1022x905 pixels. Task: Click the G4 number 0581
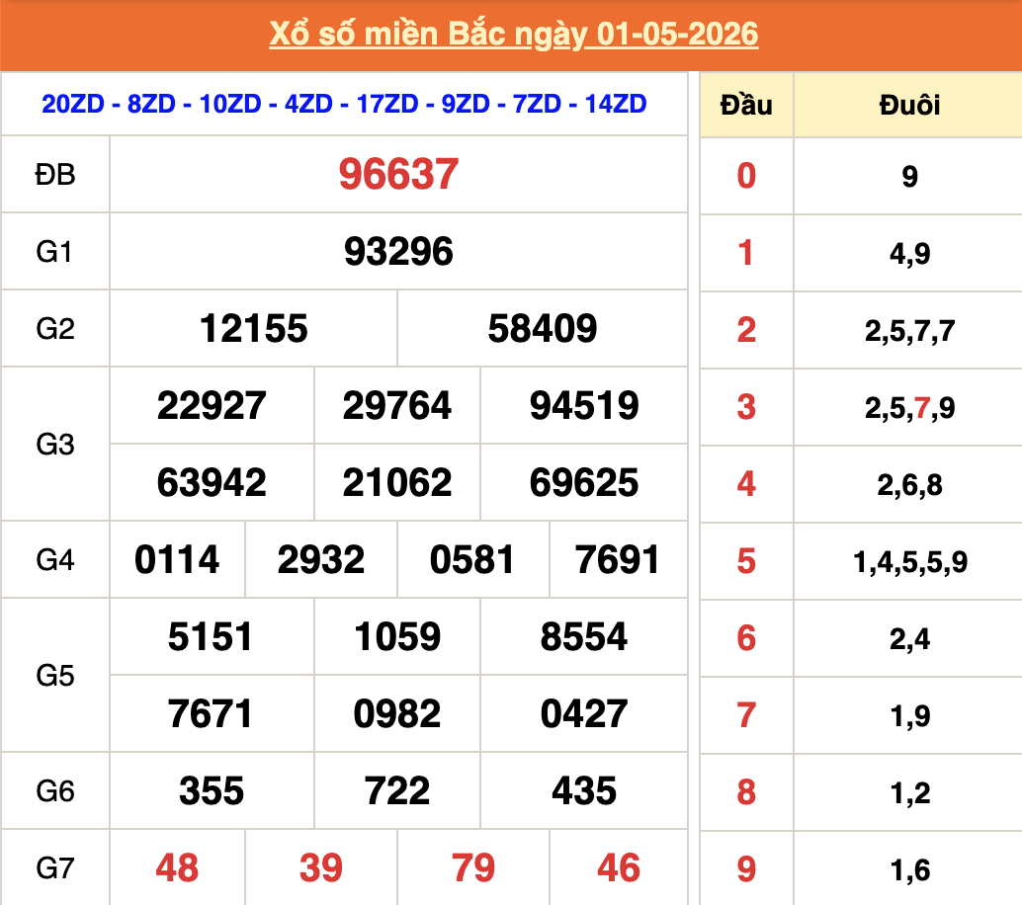click(472, 559)
